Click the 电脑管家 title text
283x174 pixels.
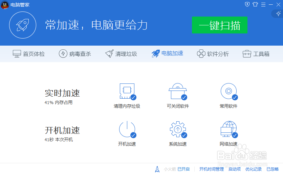[x=20, y=5]
